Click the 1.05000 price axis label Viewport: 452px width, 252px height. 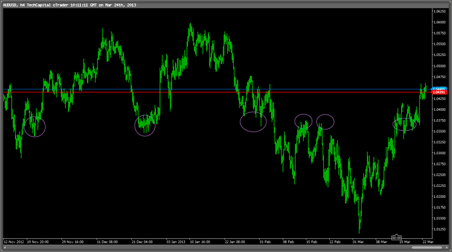click(x=440, y=66)
